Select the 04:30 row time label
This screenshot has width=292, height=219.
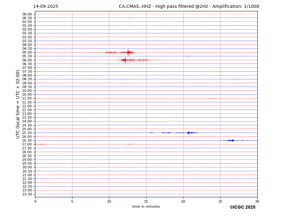point(27,48)
